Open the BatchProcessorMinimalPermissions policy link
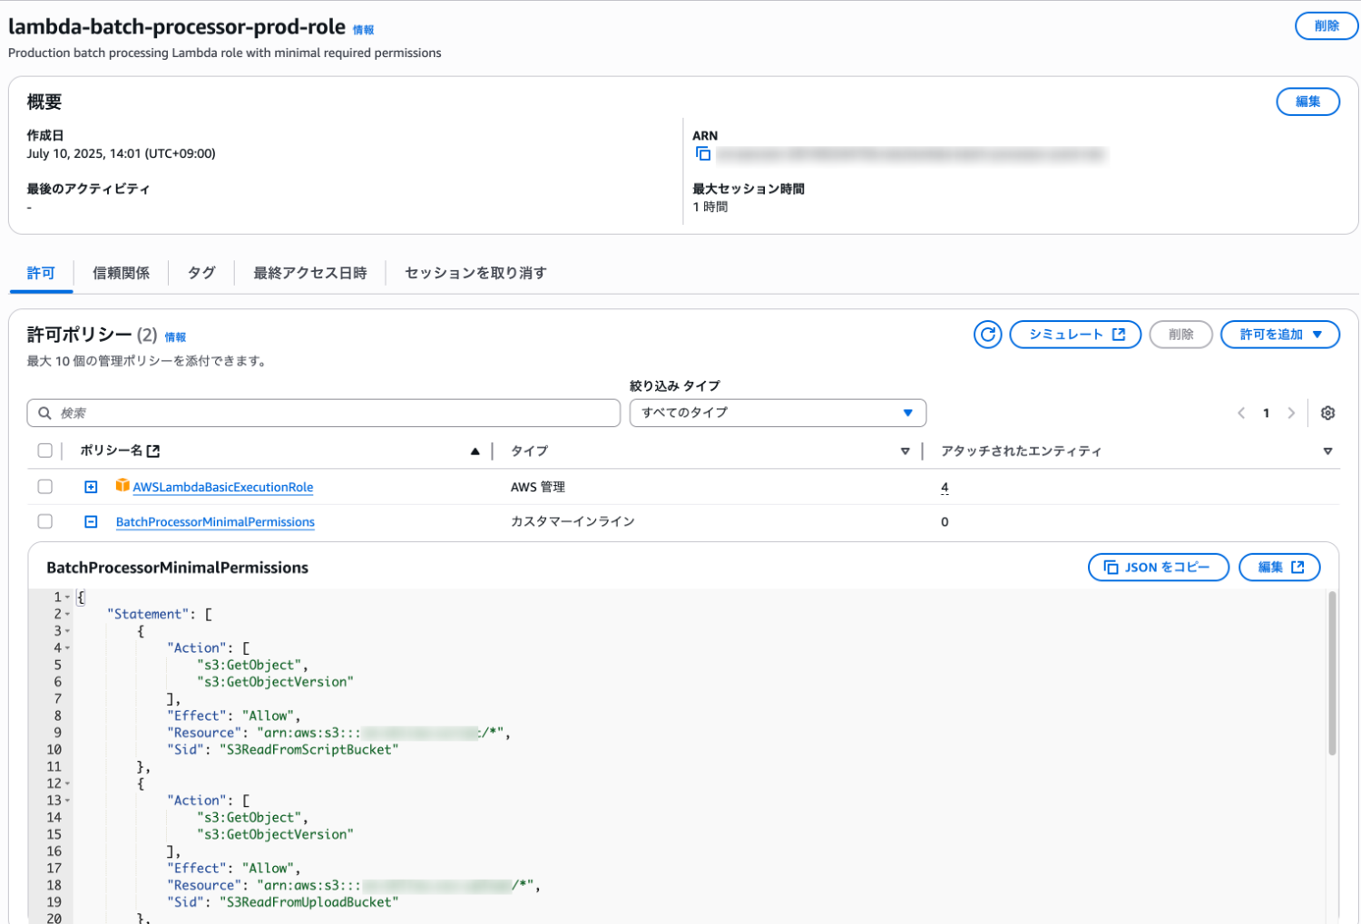Viewport: 1361px width, 924px height. (x=215, y=522)
